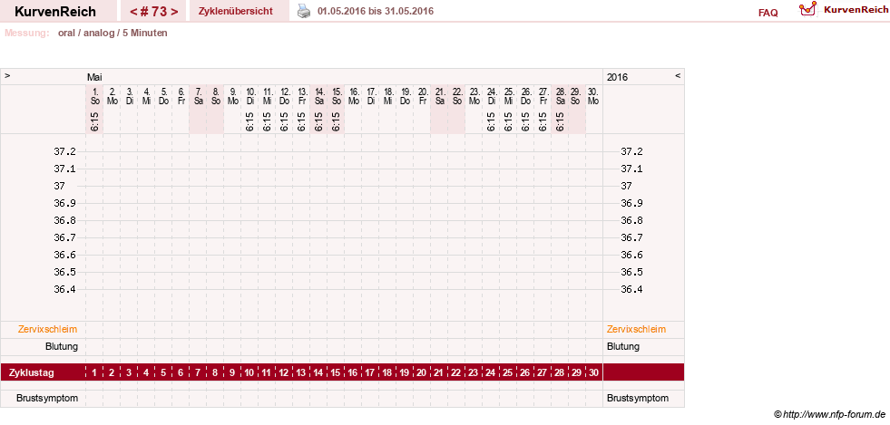Click cycle day 9 in Zyklustag row
Viewport: 890px width, 425px height.
pos(233,372)
